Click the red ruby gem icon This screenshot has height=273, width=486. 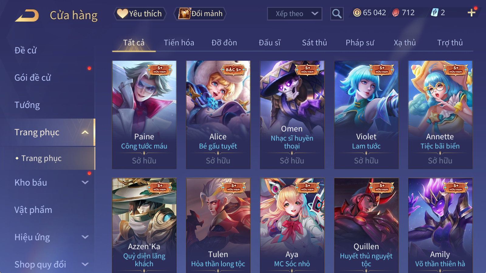[395, 13]
